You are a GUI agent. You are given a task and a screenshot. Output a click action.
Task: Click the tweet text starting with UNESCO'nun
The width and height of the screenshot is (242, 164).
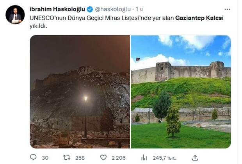pos(126,22)
